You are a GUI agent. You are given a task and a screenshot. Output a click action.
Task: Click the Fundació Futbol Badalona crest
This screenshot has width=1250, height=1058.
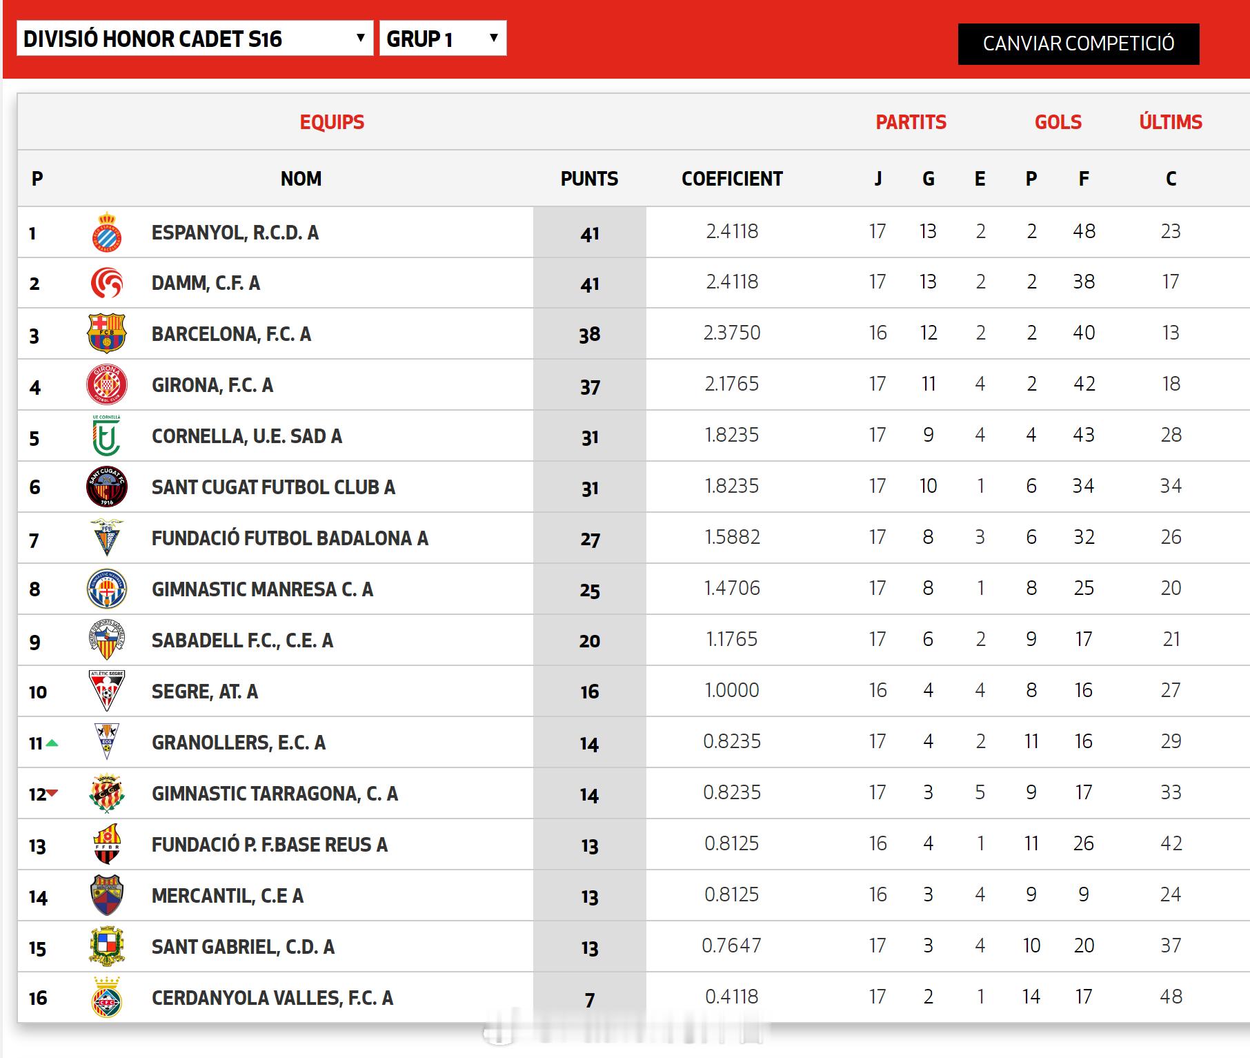point(107,538)
